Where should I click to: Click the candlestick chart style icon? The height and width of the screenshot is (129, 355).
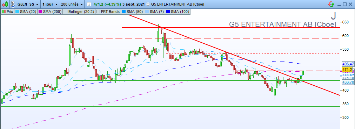(x=5, y=4)
